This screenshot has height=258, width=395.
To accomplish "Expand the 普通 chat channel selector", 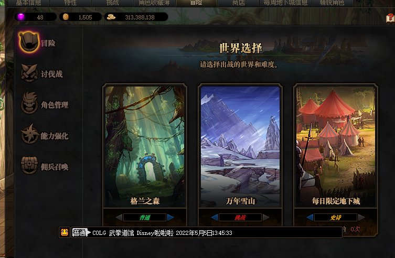I will click(81, 233).
